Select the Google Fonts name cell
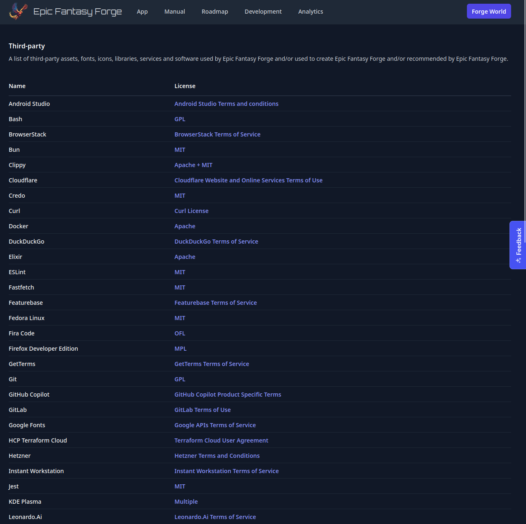The image size is (526, 524). [27, 425]
